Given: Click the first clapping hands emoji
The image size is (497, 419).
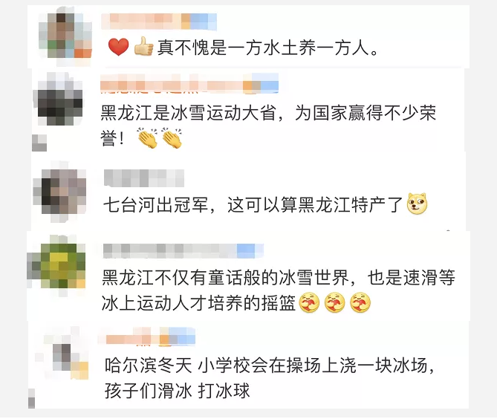Looking at the screenshot, I should click(x=148, y=138).
